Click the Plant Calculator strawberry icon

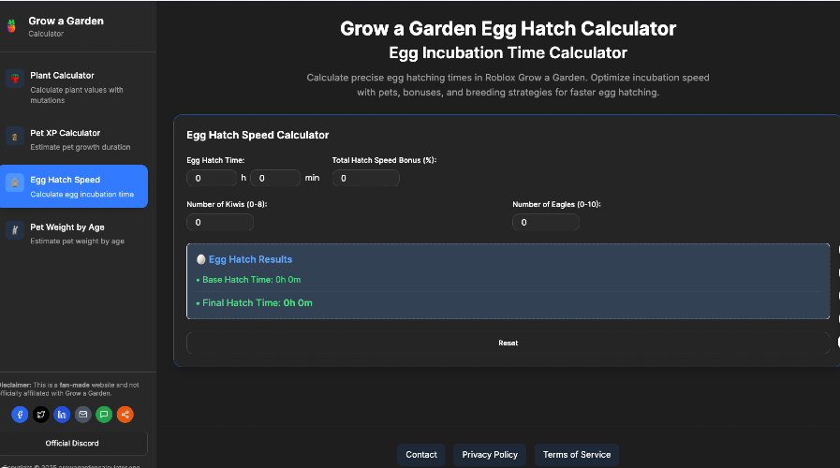(14, 79)
